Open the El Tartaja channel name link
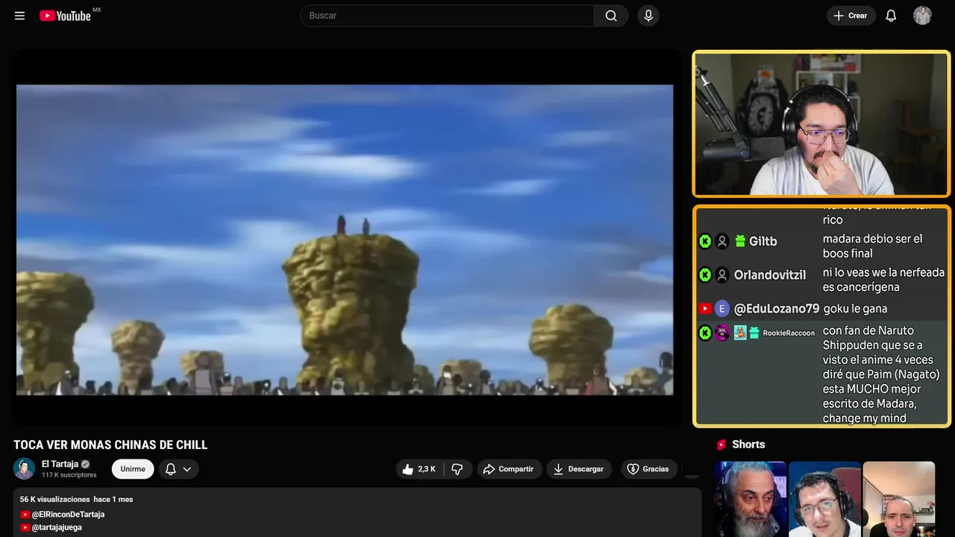Viewport: 955px width, 537px height. 60,464
